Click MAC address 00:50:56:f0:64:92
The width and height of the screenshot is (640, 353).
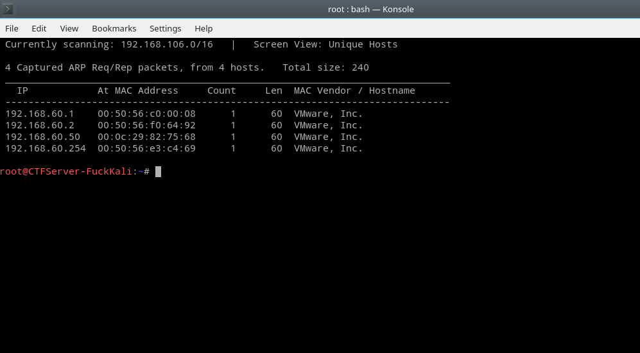pos(146,125)
